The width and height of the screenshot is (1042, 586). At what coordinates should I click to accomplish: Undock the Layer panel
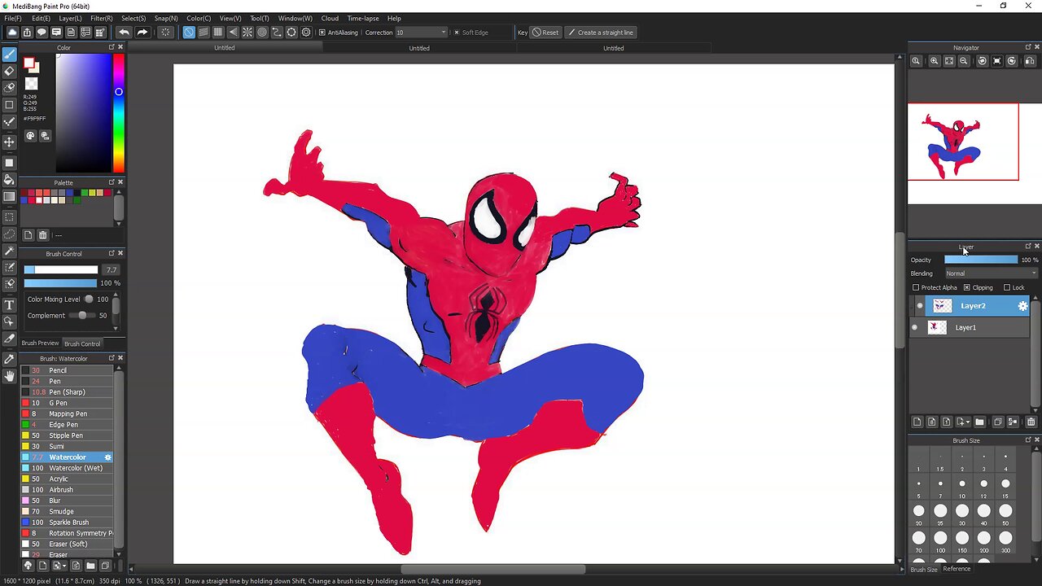1027,247
